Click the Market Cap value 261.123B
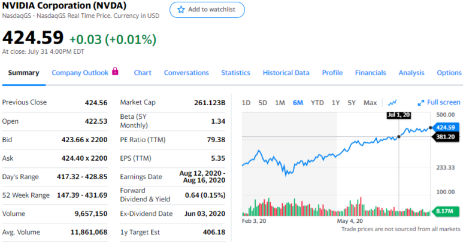463x242 pixels. click(210, 103)
